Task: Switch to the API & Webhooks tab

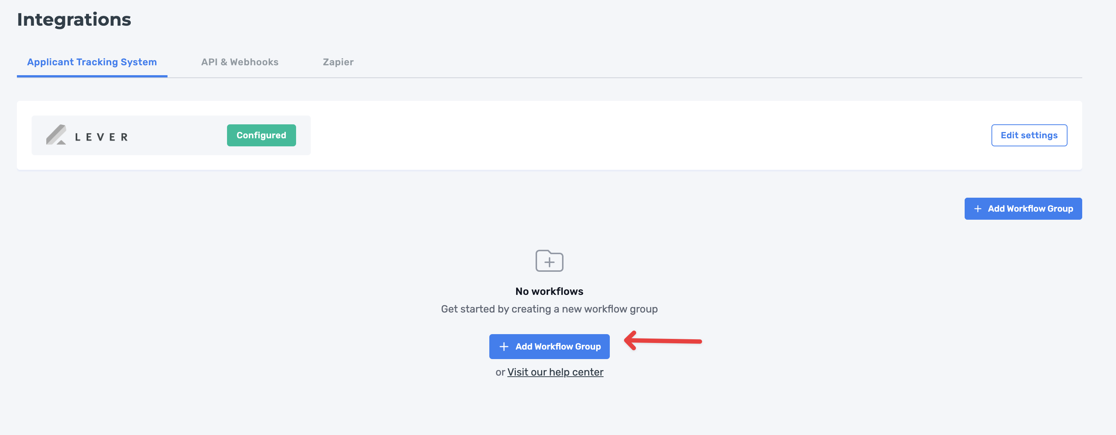Action: [240, 62]
